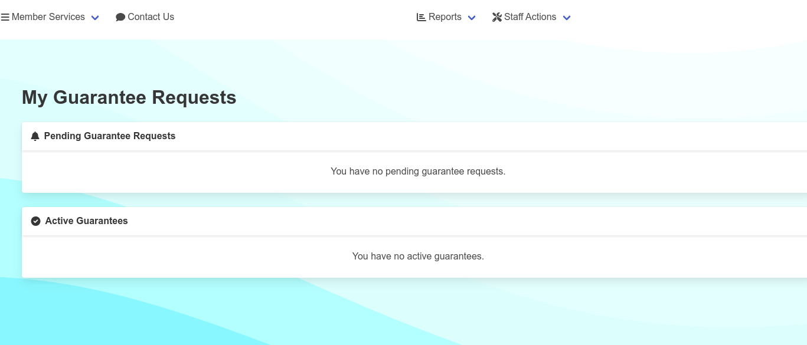Open the Staff Actions menu

coord(531,17)
